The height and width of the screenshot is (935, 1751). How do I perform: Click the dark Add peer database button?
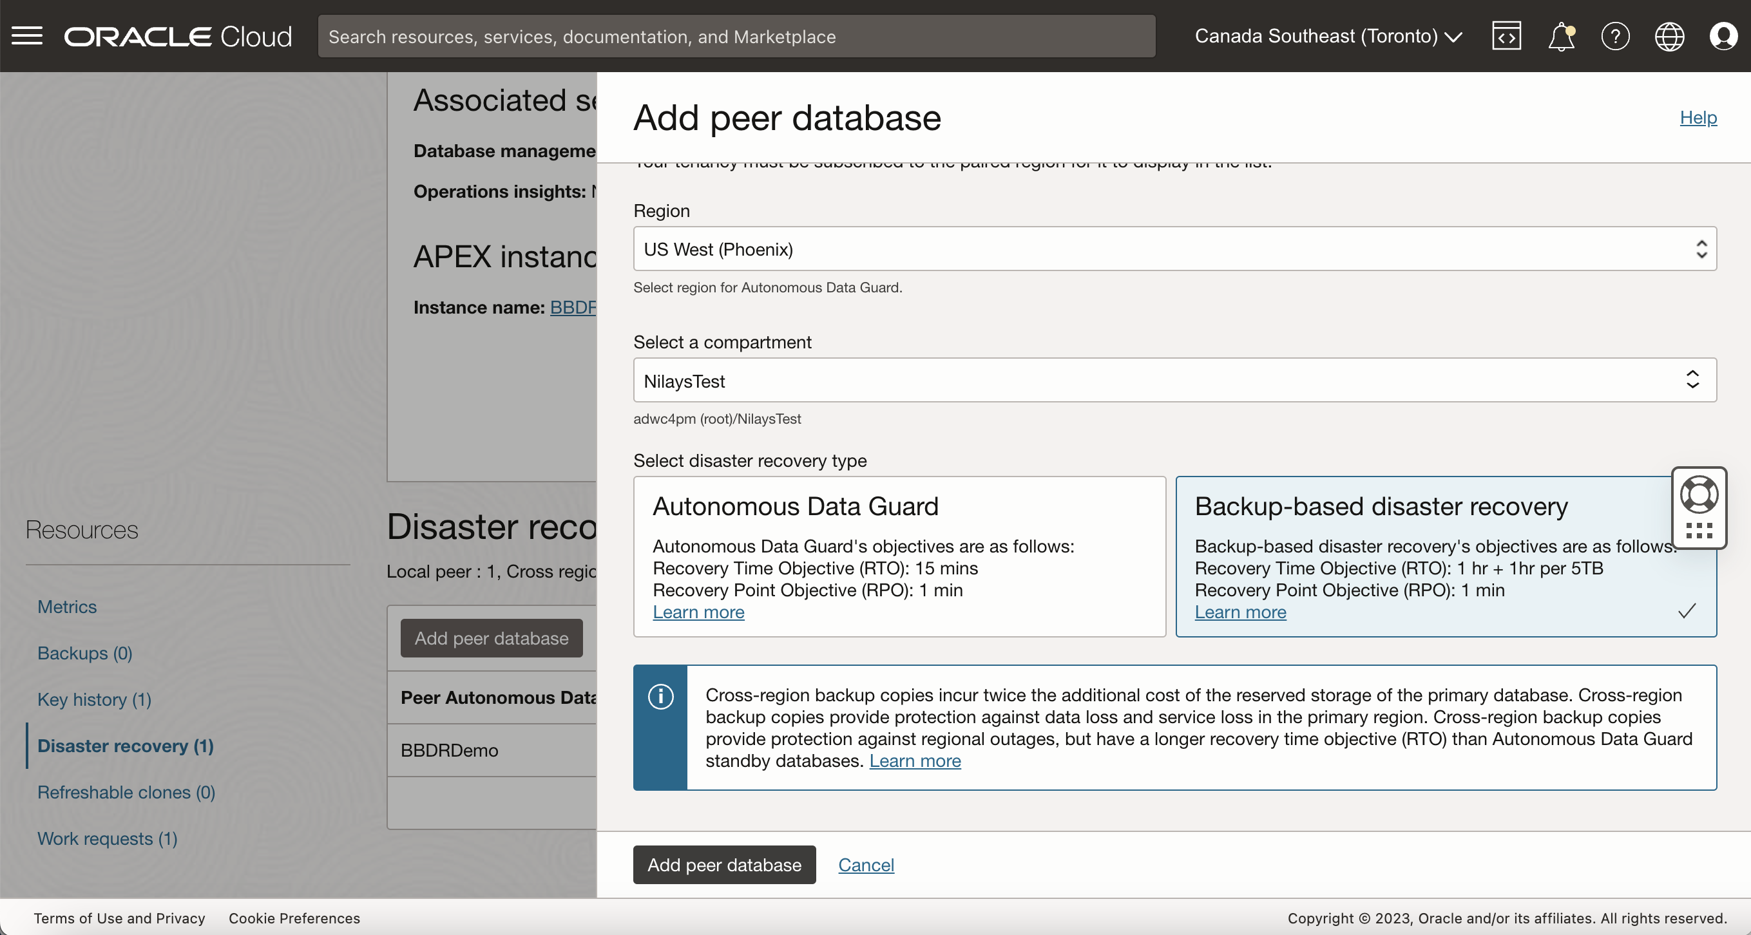[724, 864]
